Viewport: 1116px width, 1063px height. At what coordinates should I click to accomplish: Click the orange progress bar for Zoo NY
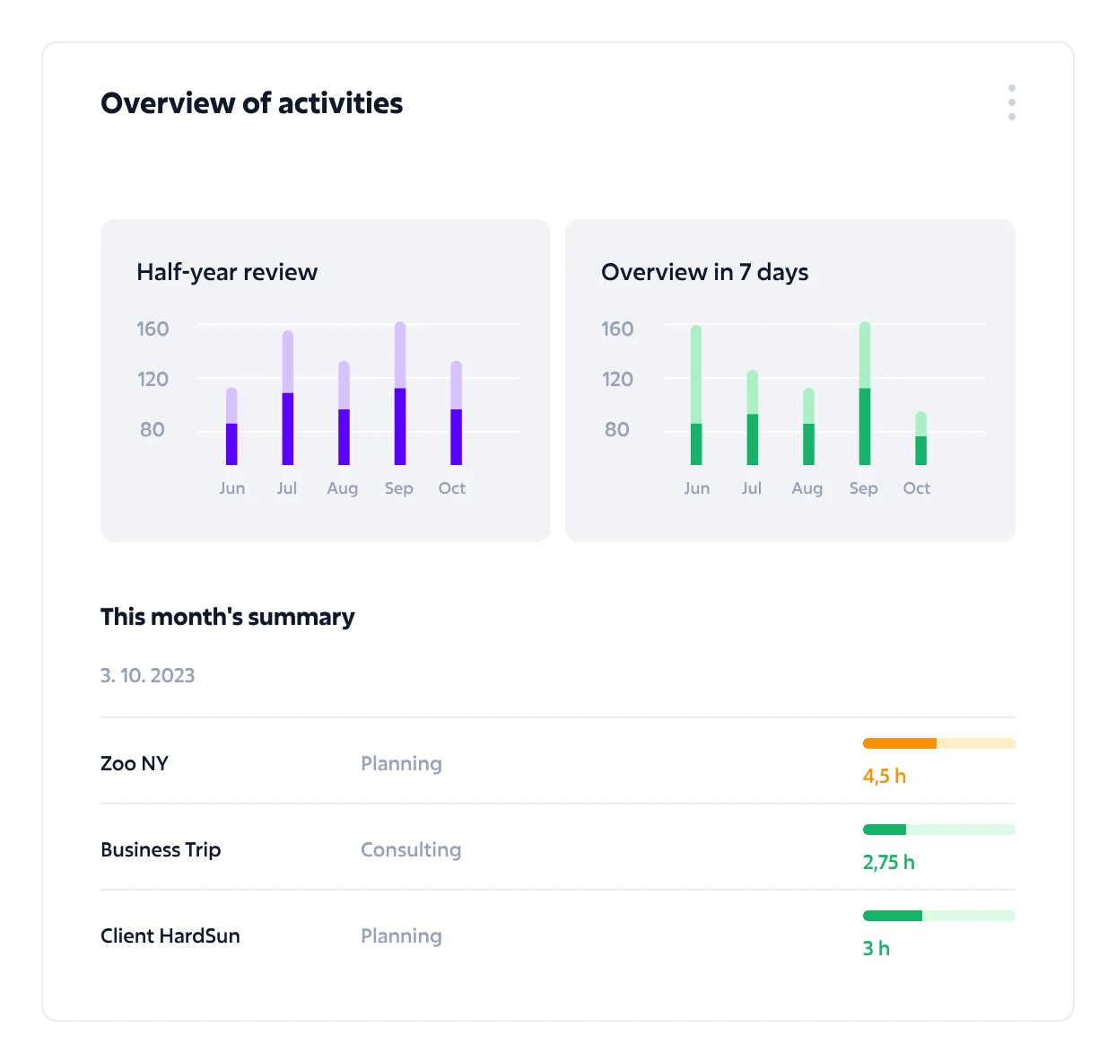click(x=939, y=743)
